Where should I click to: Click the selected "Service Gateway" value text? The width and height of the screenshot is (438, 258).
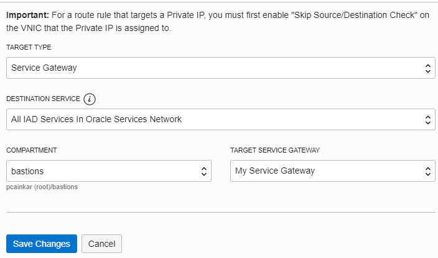(x=44, y=68)
